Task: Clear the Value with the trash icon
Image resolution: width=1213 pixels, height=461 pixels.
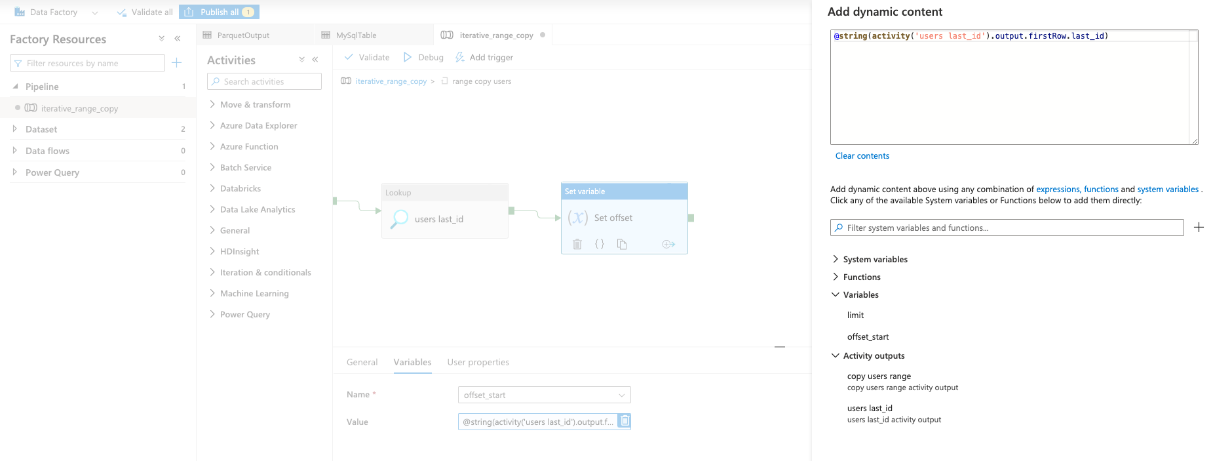Action: point(625,421)
